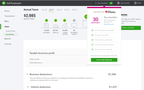Open Taxes in sidebar

tap(7, 27)
